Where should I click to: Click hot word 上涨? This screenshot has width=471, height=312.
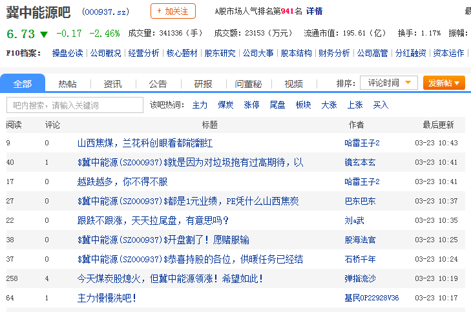(x=355, y=105)
